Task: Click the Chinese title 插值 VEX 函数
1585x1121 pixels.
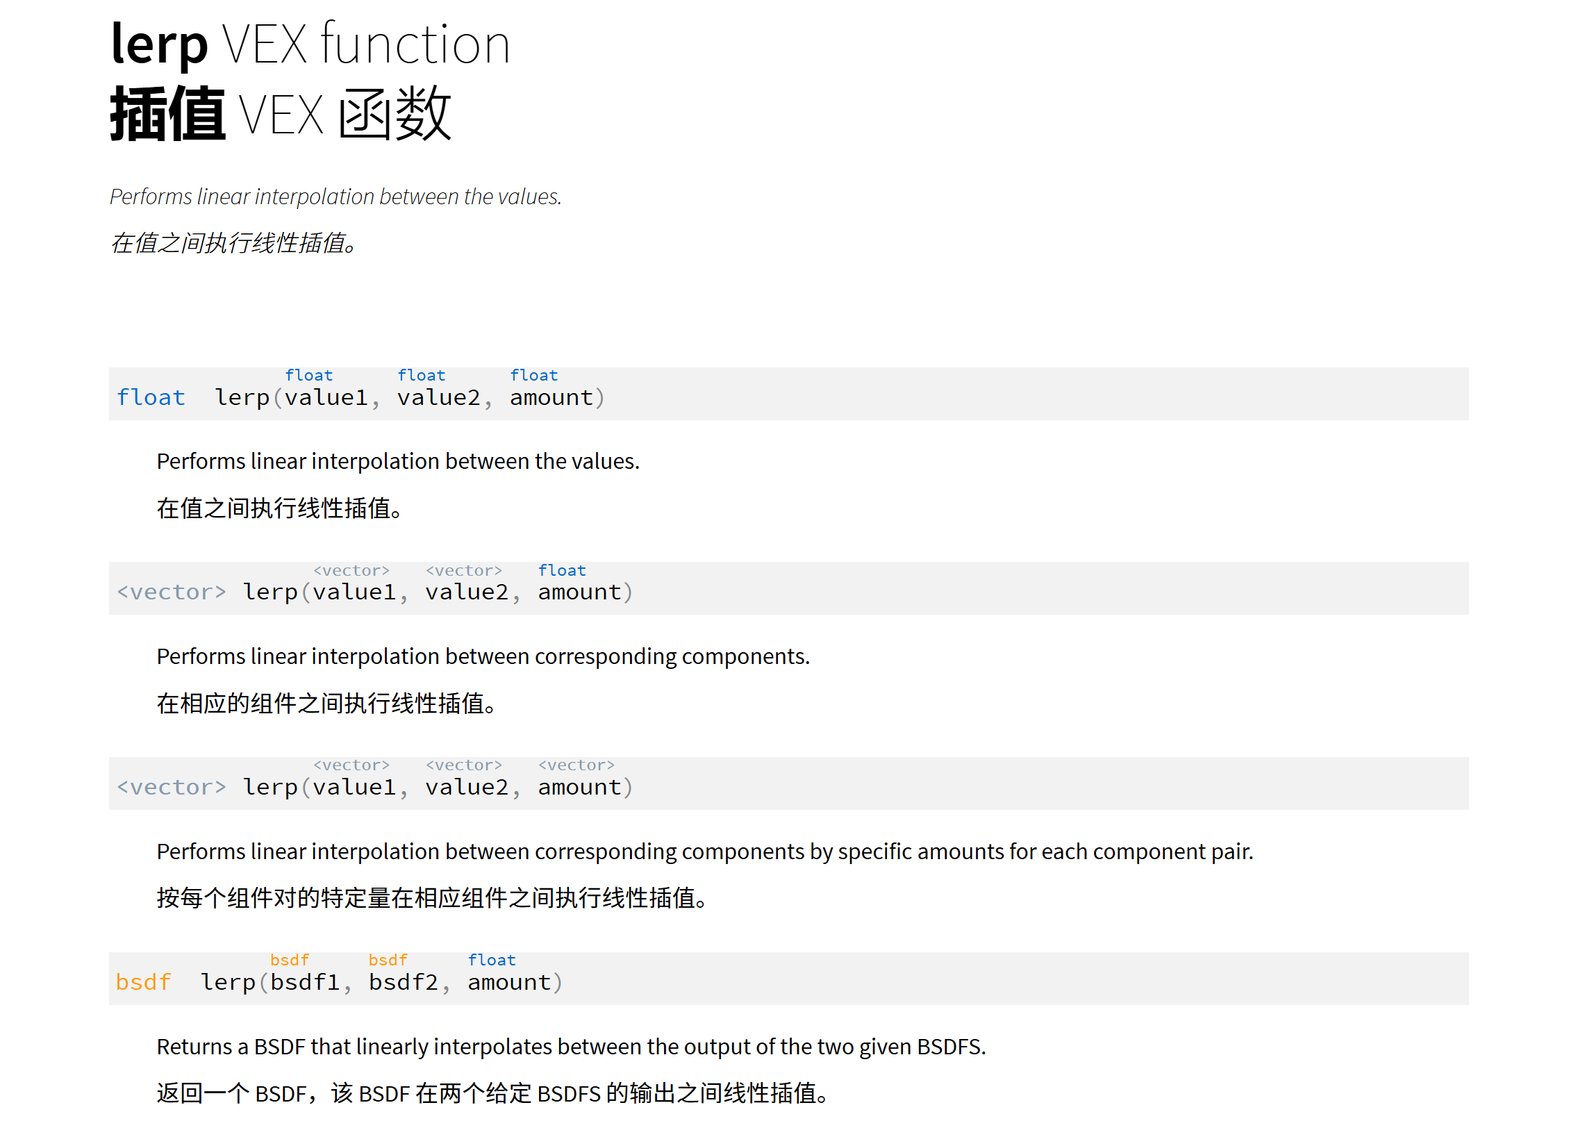Action: (x=281, y=114)
